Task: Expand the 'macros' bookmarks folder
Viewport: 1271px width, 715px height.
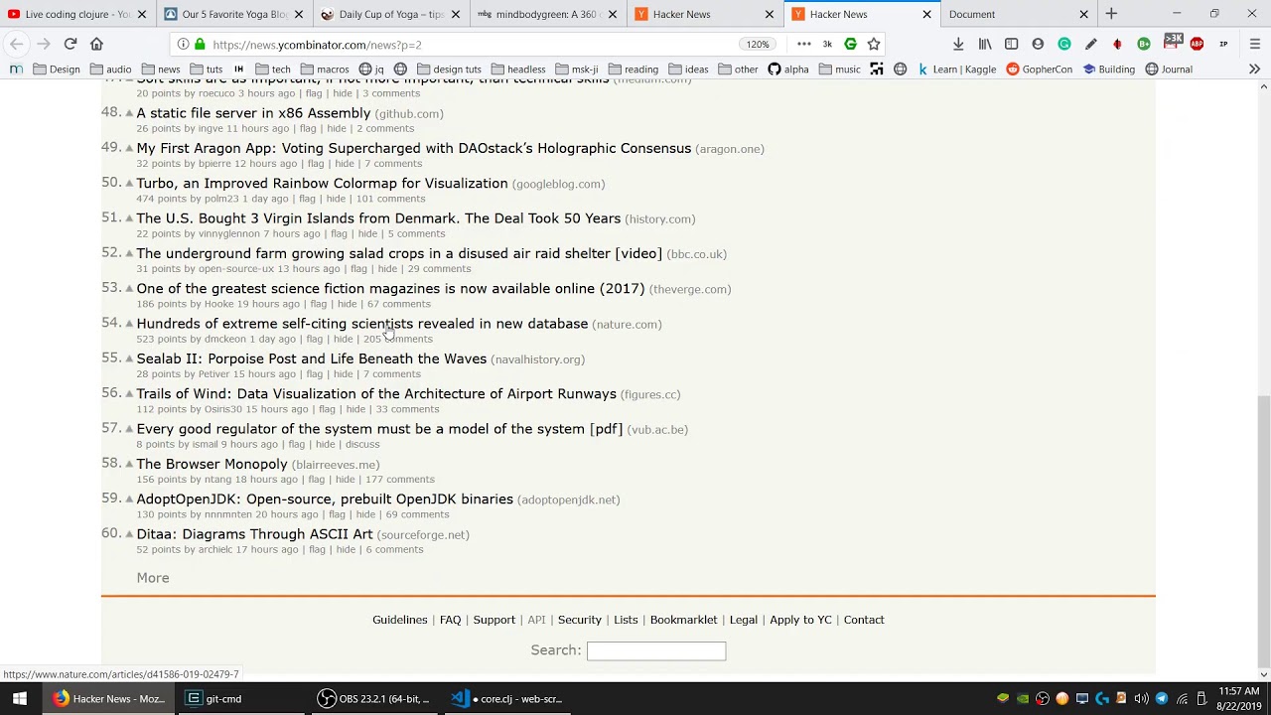Action: coord(324,70)
